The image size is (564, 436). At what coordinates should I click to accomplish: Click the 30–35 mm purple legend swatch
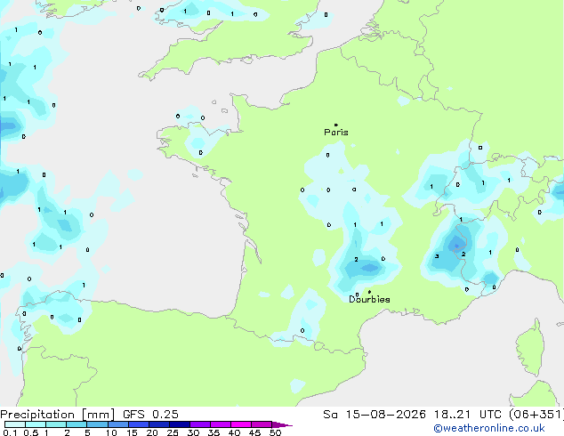[199, 424]
